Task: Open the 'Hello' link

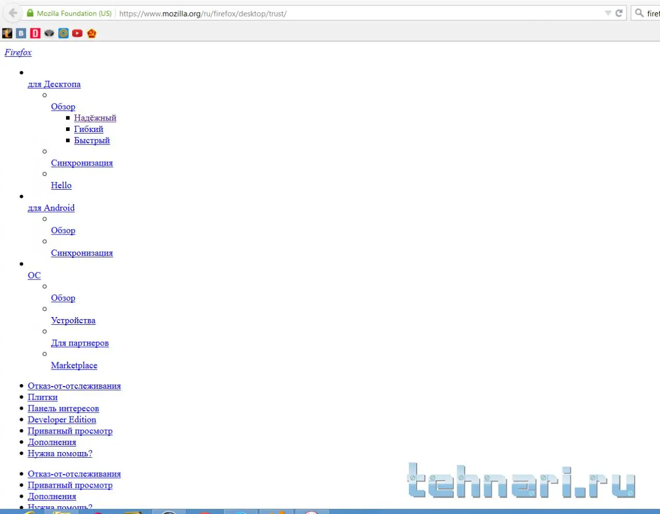Action: click(61, 186)
